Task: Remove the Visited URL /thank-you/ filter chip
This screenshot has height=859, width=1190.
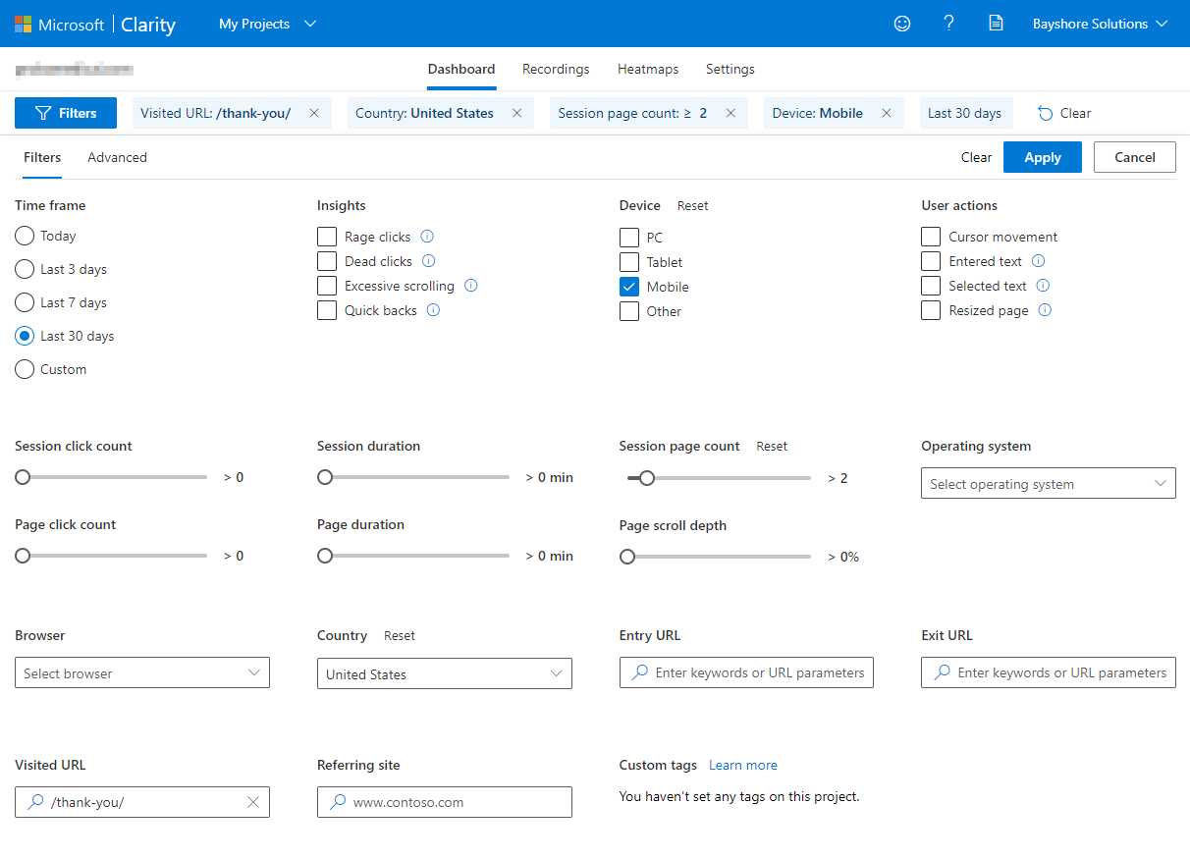Action: click(314, 113)
